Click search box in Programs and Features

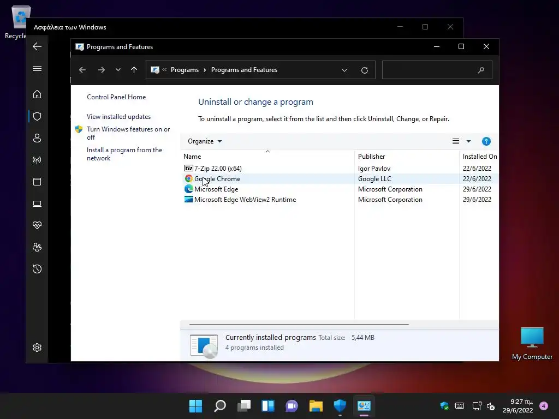[437, 70]
